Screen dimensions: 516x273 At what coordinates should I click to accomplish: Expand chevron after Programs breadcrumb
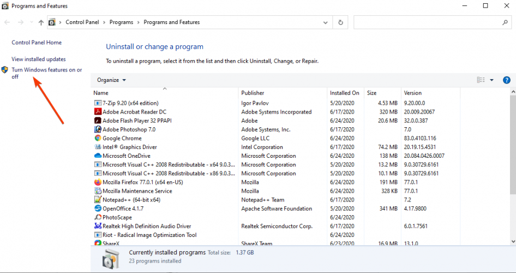tap(138, 22)
